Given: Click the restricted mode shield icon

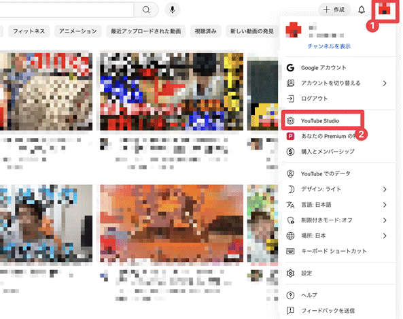Looking at the screenshot, I should [x=290, y=220].
